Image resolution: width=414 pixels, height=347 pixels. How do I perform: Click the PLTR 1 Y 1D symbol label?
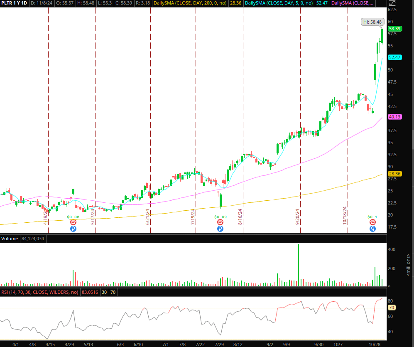pyautogui.click(x=14, y=3)
